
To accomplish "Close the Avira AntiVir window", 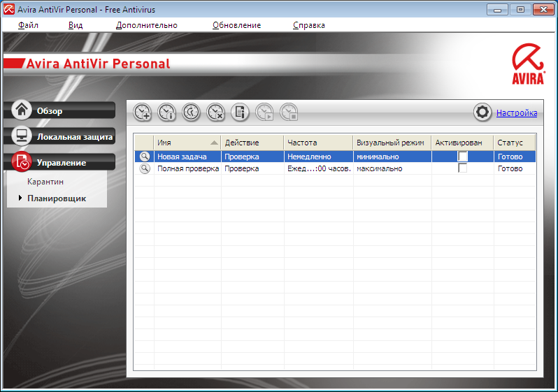I will (x=543, y=10).
